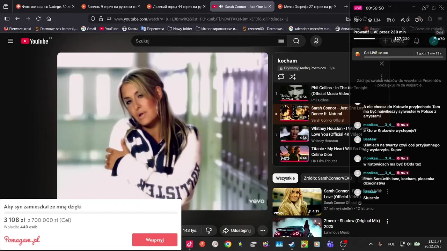The width and height of the screenshot is (447, 251).
Task: Open OBS Studio from the taskbar
Action: coord(343,244)
